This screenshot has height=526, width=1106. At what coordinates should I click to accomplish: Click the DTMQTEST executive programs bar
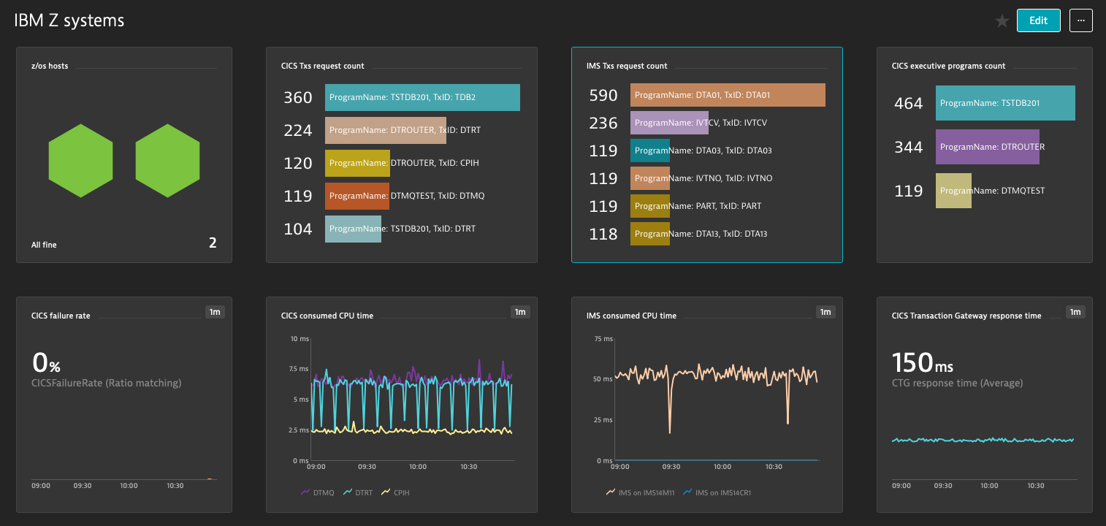pyautogui.click(x=953, y=191)
